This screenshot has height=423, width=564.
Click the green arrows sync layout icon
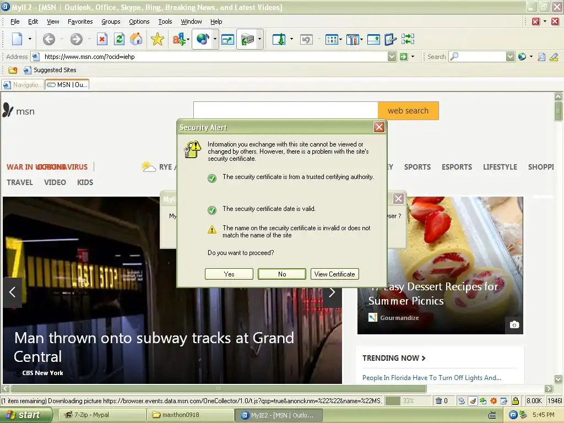(x=408, y=39)
